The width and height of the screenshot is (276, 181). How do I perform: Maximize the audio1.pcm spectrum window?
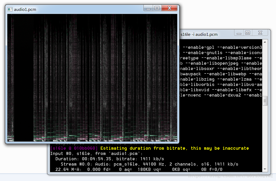[x=157, y=8]
